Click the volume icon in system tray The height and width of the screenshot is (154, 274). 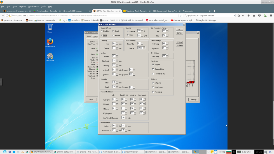(x=234, y=152)
